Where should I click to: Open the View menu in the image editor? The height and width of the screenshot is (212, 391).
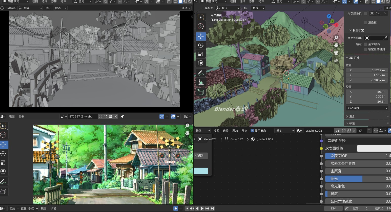12,116
